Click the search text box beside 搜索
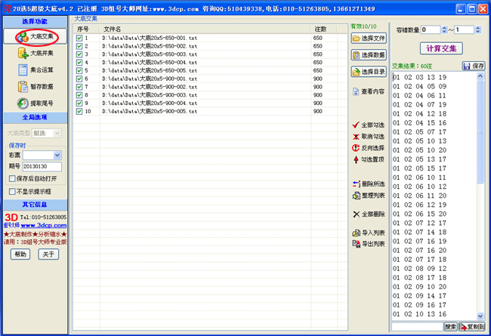Viewport: 491px width, 336px height. pyautogui.click(x=416, y=326)
